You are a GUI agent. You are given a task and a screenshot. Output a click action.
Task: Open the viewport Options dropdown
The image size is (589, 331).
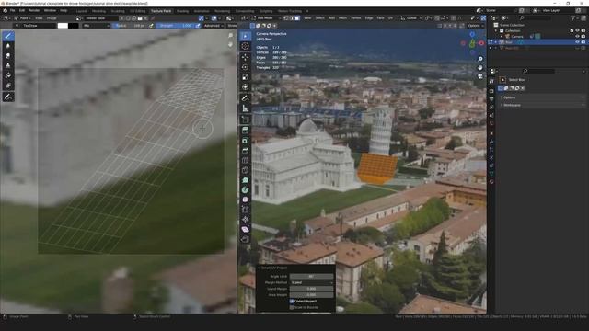476,26
